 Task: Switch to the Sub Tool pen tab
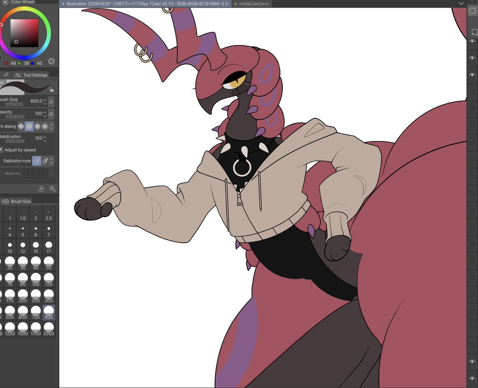coord(6,75)
